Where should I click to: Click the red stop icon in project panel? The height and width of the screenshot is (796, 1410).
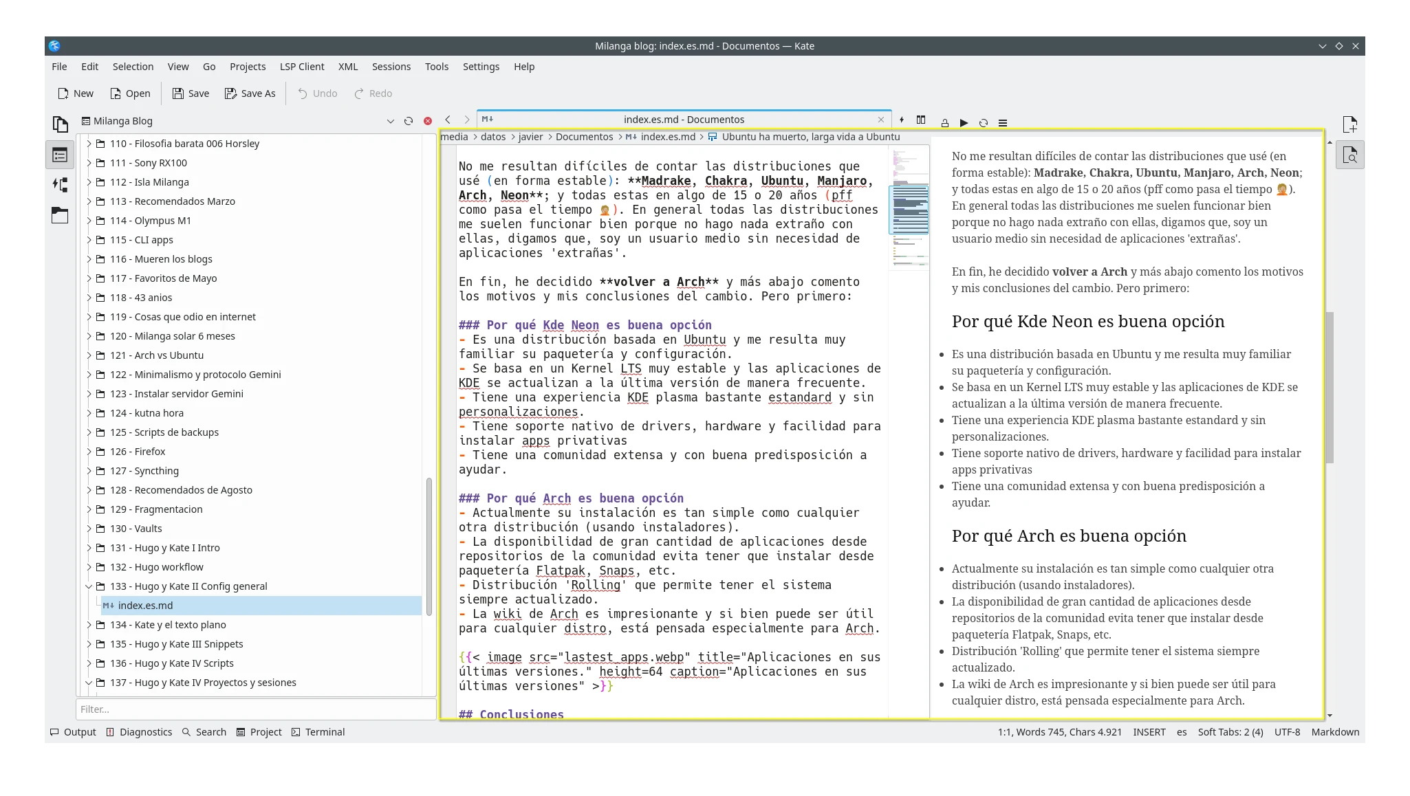tap(428, 121)
